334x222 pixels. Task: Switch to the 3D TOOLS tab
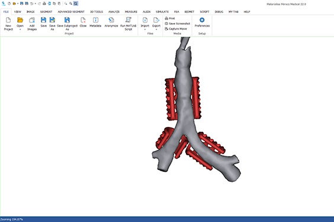coord(97,12)
